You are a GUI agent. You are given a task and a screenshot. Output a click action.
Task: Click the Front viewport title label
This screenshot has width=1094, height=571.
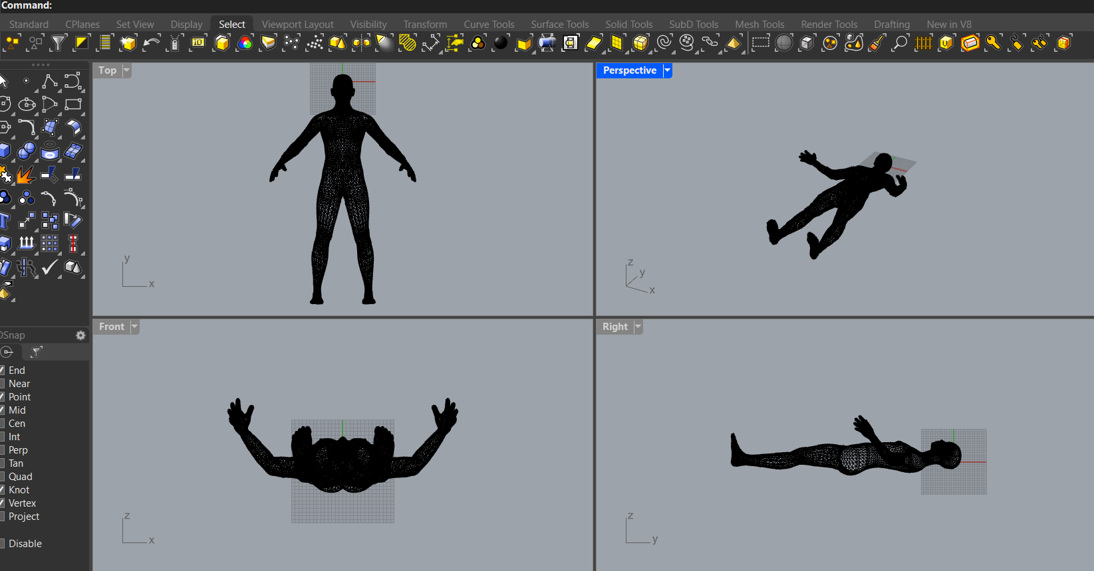pyautogui.click(x=112, y=327)
